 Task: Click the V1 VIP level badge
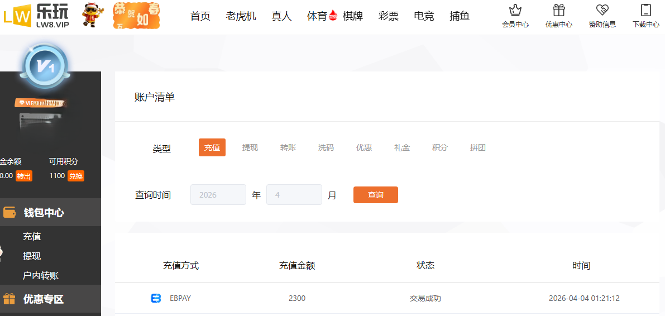coord(45,67)
